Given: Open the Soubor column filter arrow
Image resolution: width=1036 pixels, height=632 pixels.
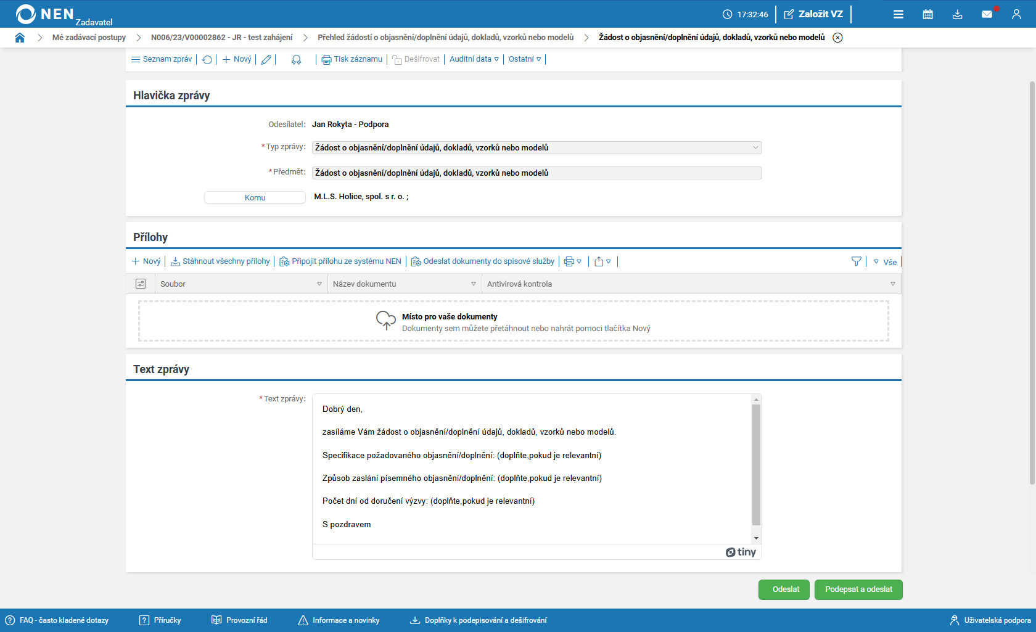Looking at the screenshot, I should (x=319, y=284).
